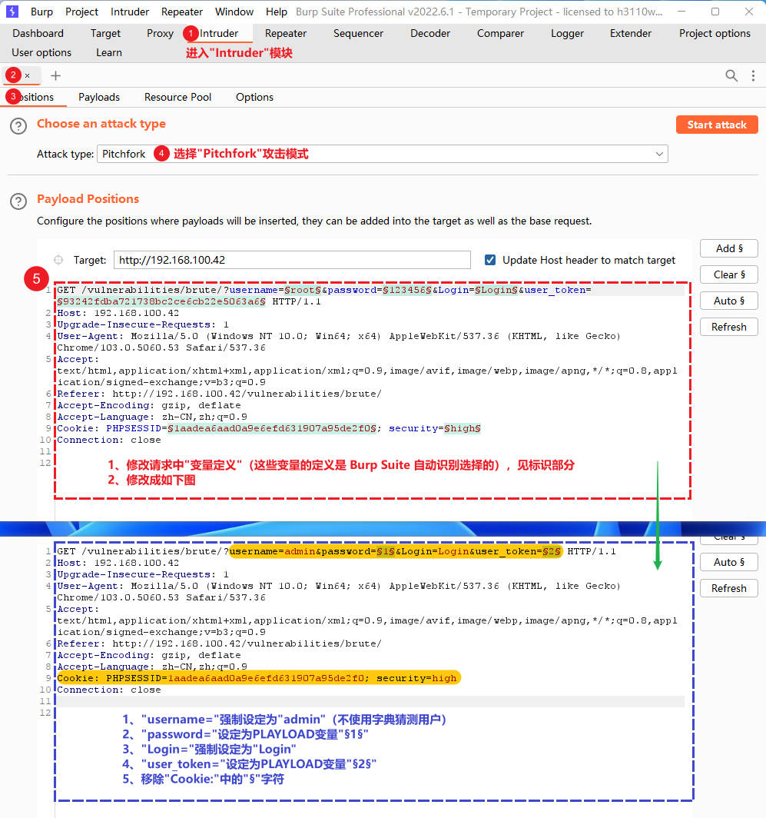Open the Burp menu
Screen dimensions: 766x818
(x=41, y=12)
